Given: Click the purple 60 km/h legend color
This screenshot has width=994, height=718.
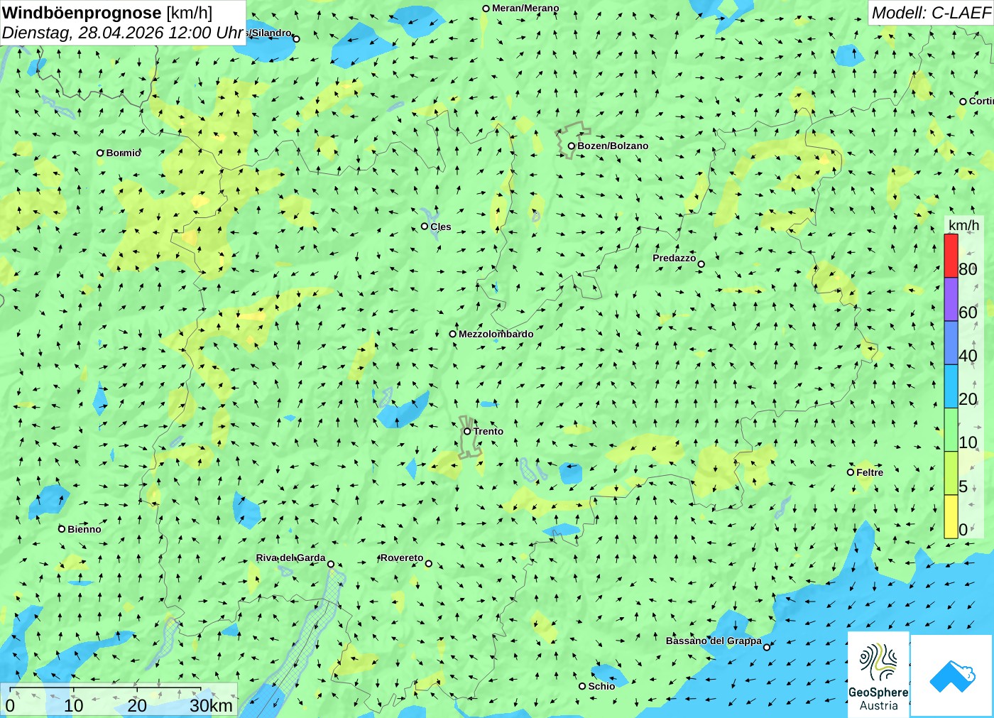Looking at the screenshot, I should [x=951, y=300].
